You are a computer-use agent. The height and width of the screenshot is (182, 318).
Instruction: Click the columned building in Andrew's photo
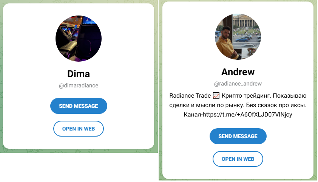point(246,21)
